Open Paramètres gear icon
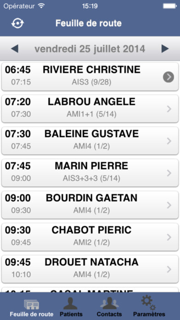180x320 pixels. (x=149, y=303)
